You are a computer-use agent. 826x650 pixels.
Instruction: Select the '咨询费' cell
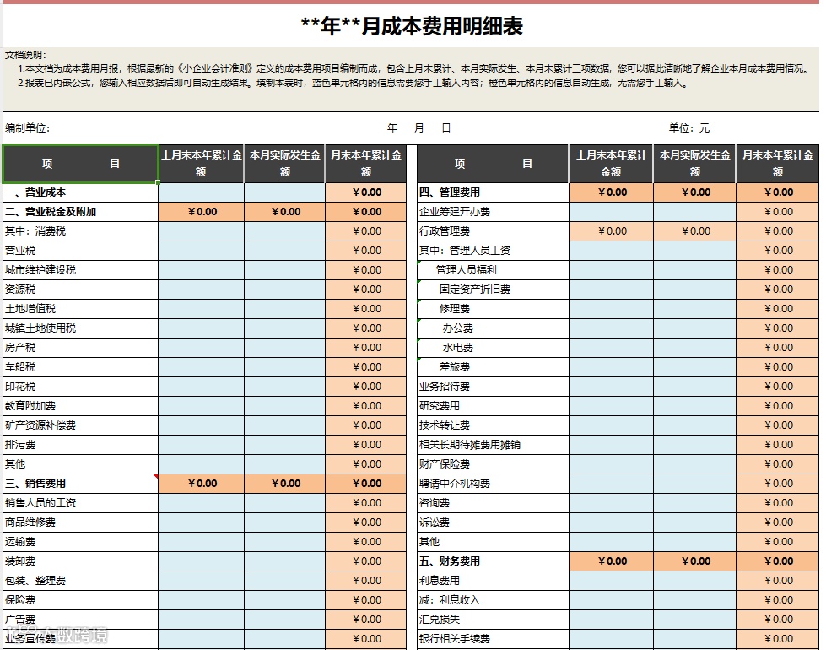tap(493, 503)
